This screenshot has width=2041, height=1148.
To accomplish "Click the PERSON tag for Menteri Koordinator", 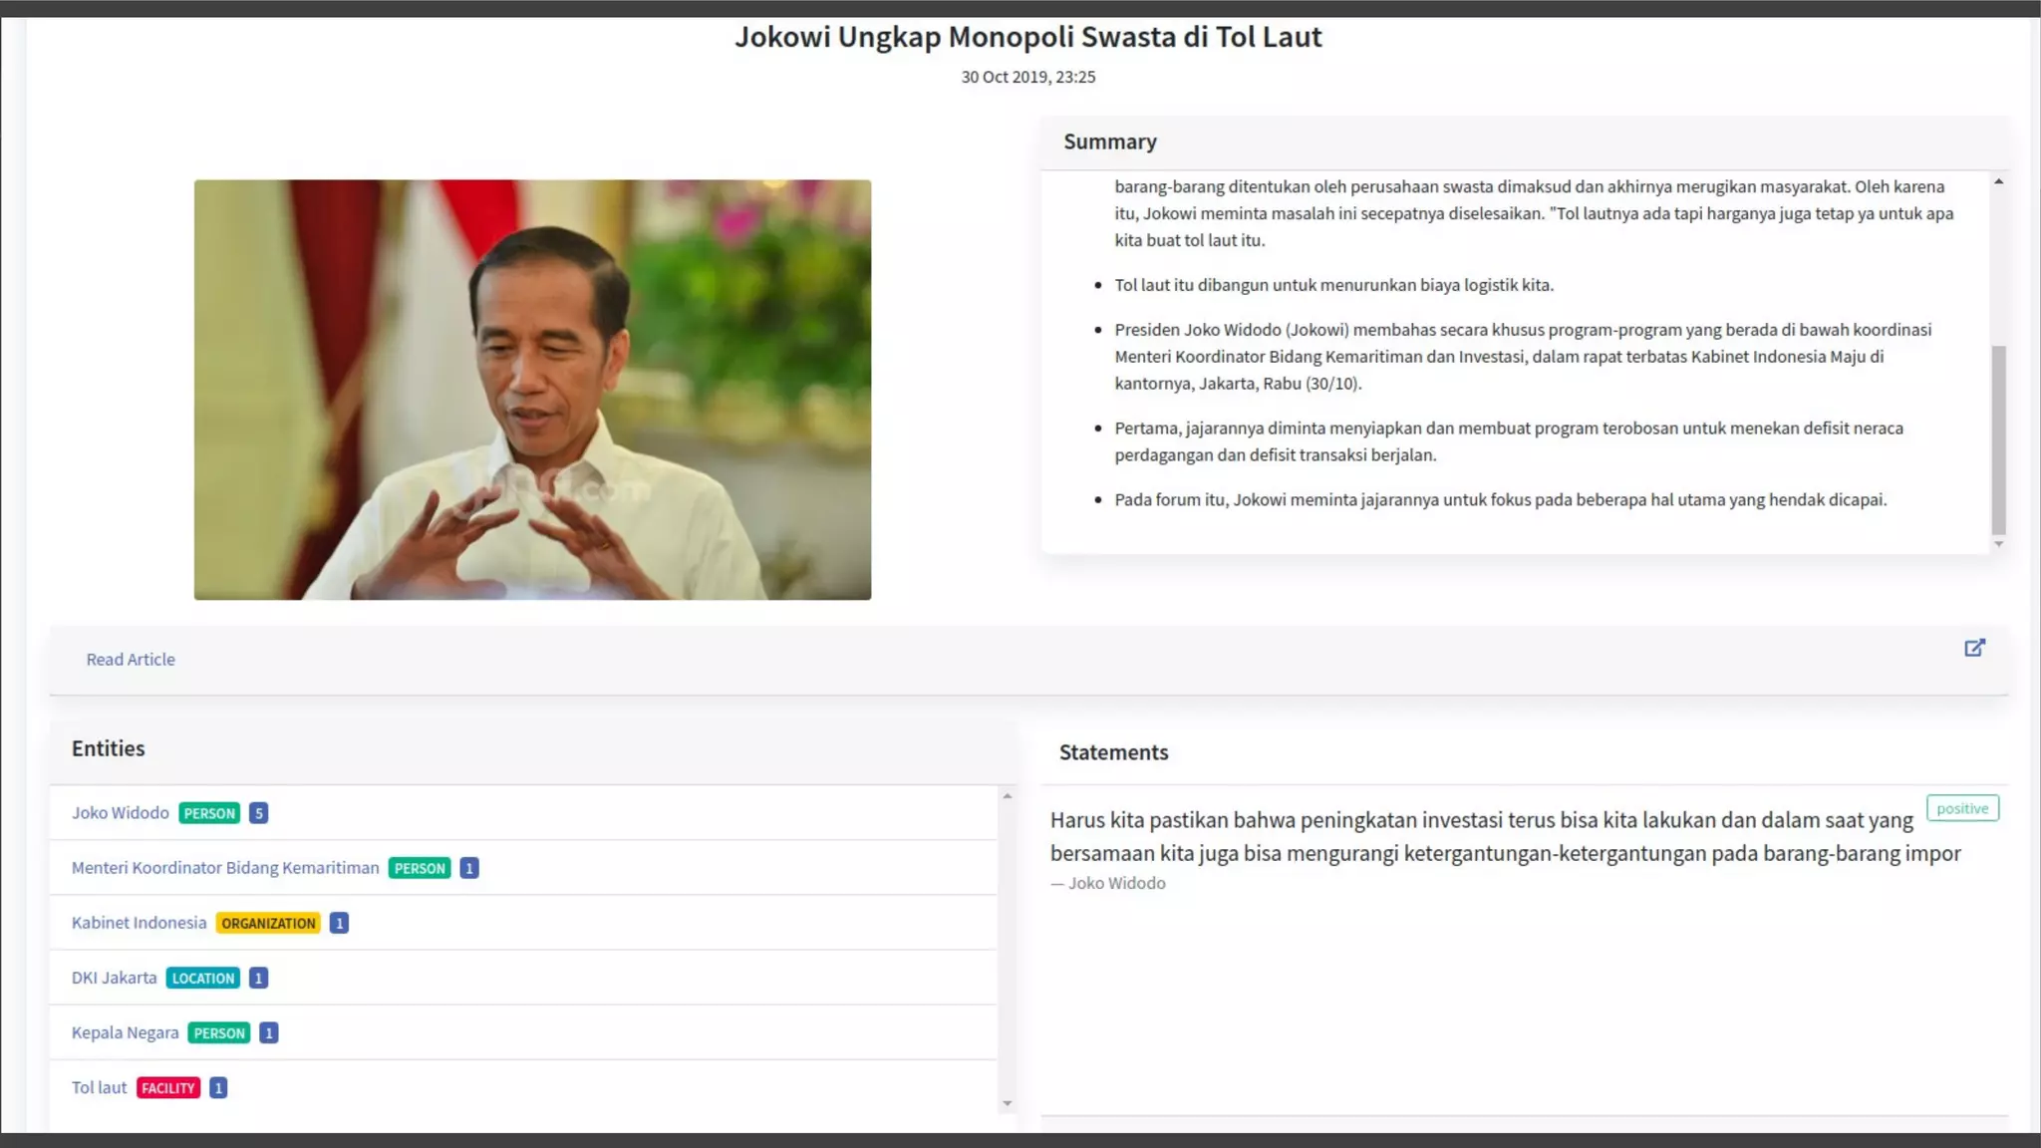I will (x=420, y=868).
